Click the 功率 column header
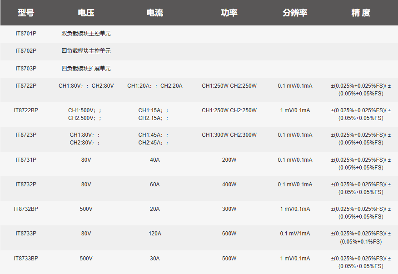The height and width of the screenshot is (274, 398). [229, 13]
